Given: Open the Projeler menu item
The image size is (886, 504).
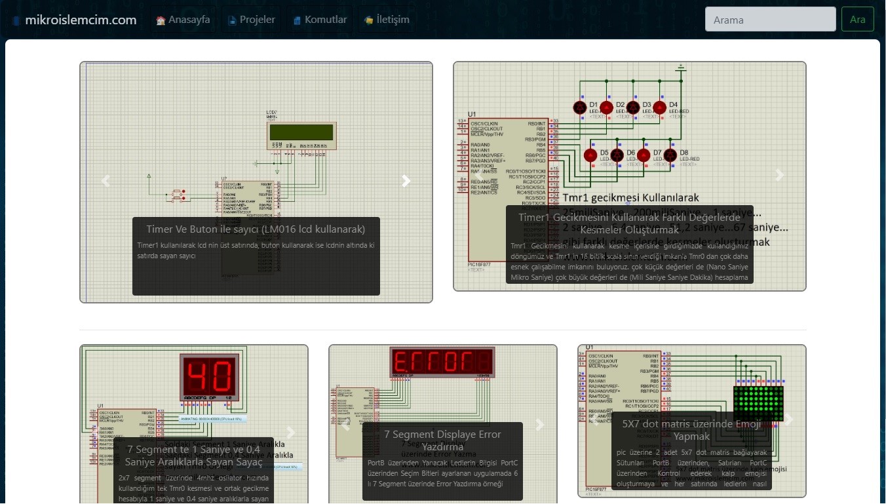Looking at the screenshot, I should 251,20.
